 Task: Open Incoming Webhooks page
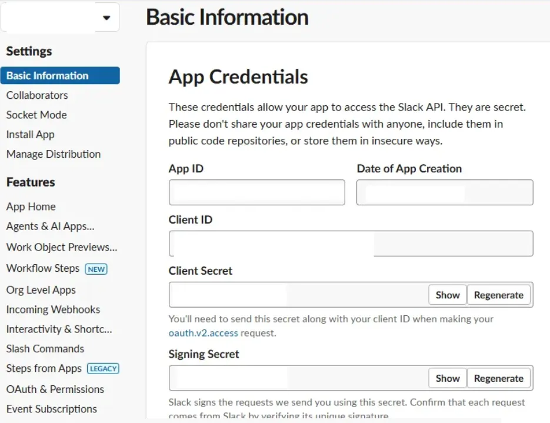point(54,309)
